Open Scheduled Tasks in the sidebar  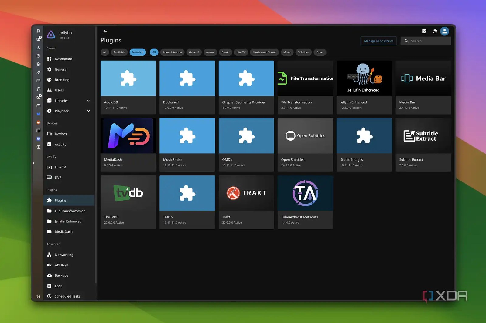tap(69, 296)
